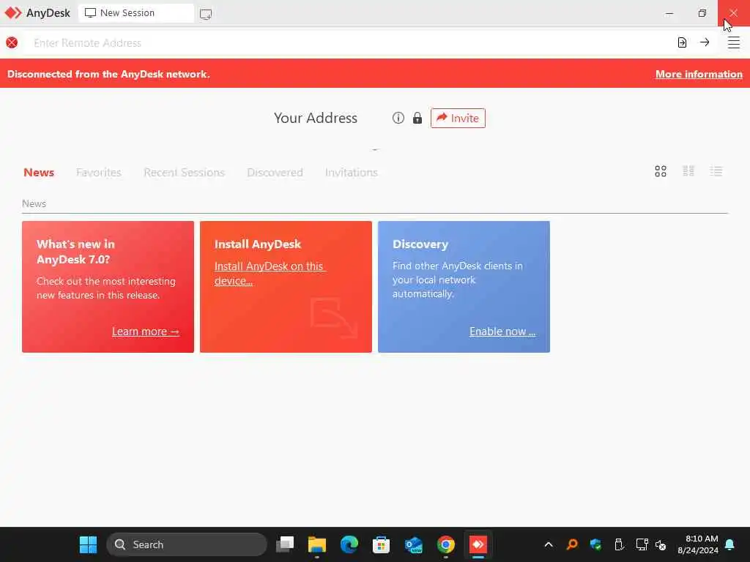
Task: Click the Enable now link
Action: 502,331
